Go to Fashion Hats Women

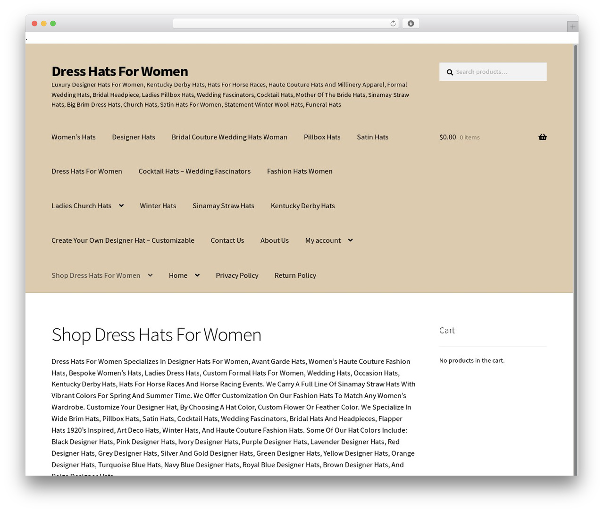(x=300, y=171)
